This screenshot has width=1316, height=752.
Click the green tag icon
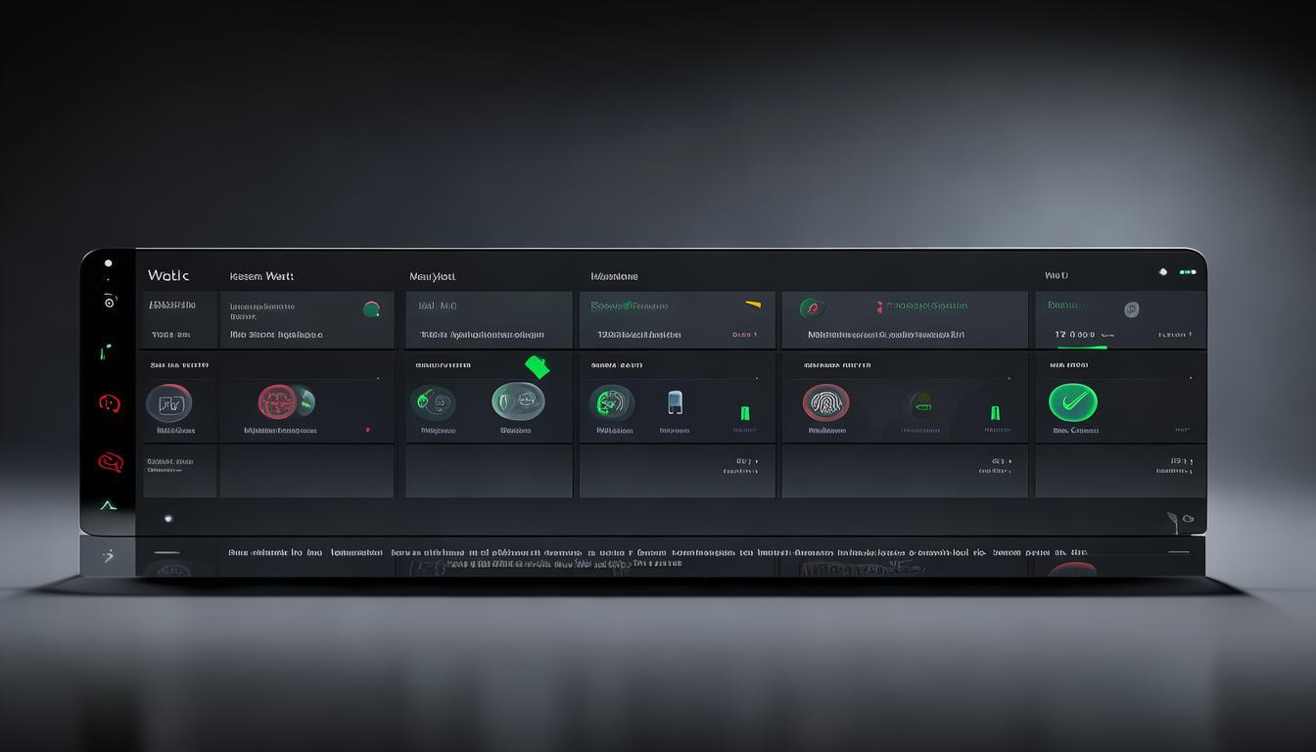click(537, 367)
